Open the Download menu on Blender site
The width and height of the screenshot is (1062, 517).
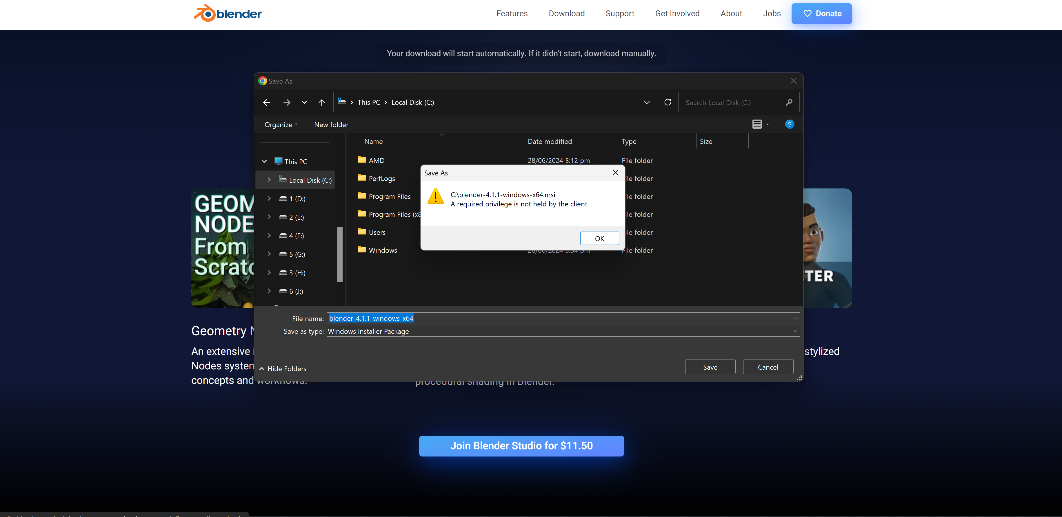[566, 14]
